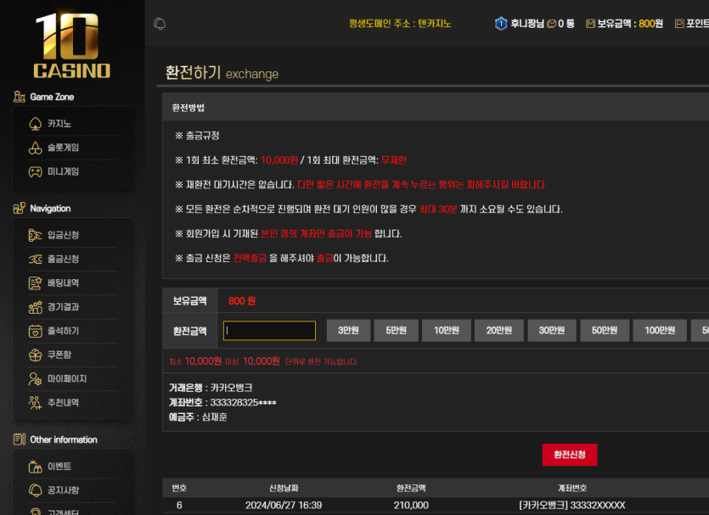Viewport: 709px width, 515px height.
Task: Pick the 10만원 amount button
Action: [x=447, y=330]
